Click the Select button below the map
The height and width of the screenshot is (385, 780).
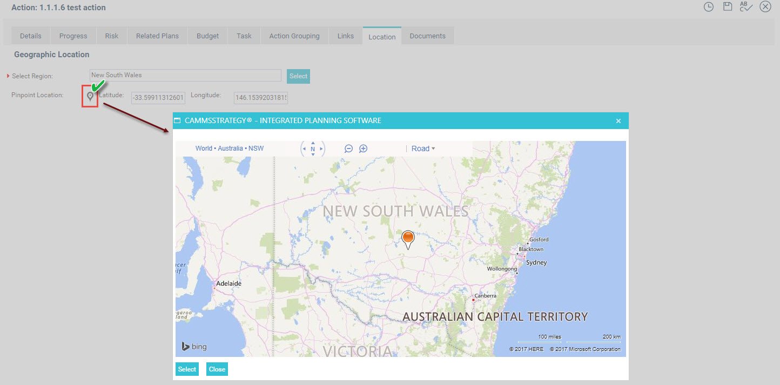pyautogui.click(x=187, y=369)
